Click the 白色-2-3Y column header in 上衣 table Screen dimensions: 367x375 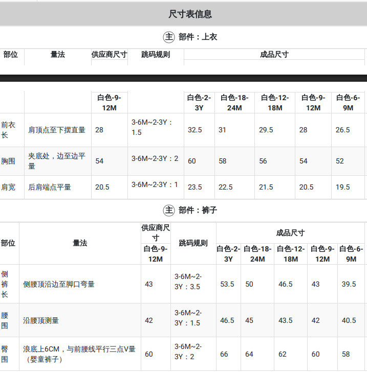pyautogui.click(x=199, y=103)
